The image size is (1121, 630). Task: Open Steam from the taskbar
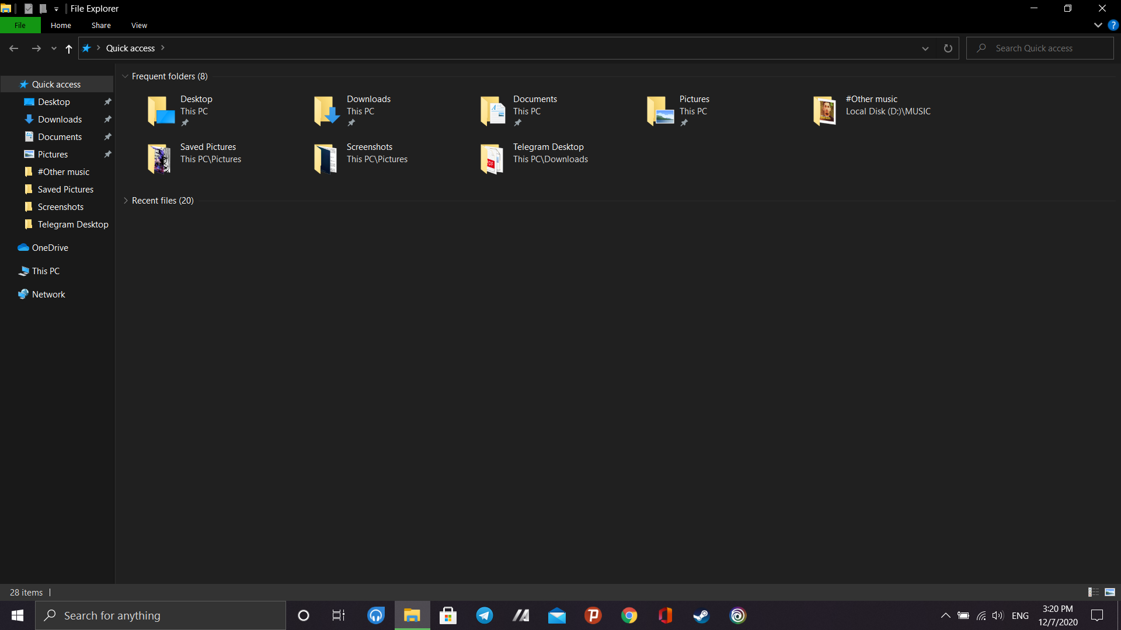click(x=701, y=615)
